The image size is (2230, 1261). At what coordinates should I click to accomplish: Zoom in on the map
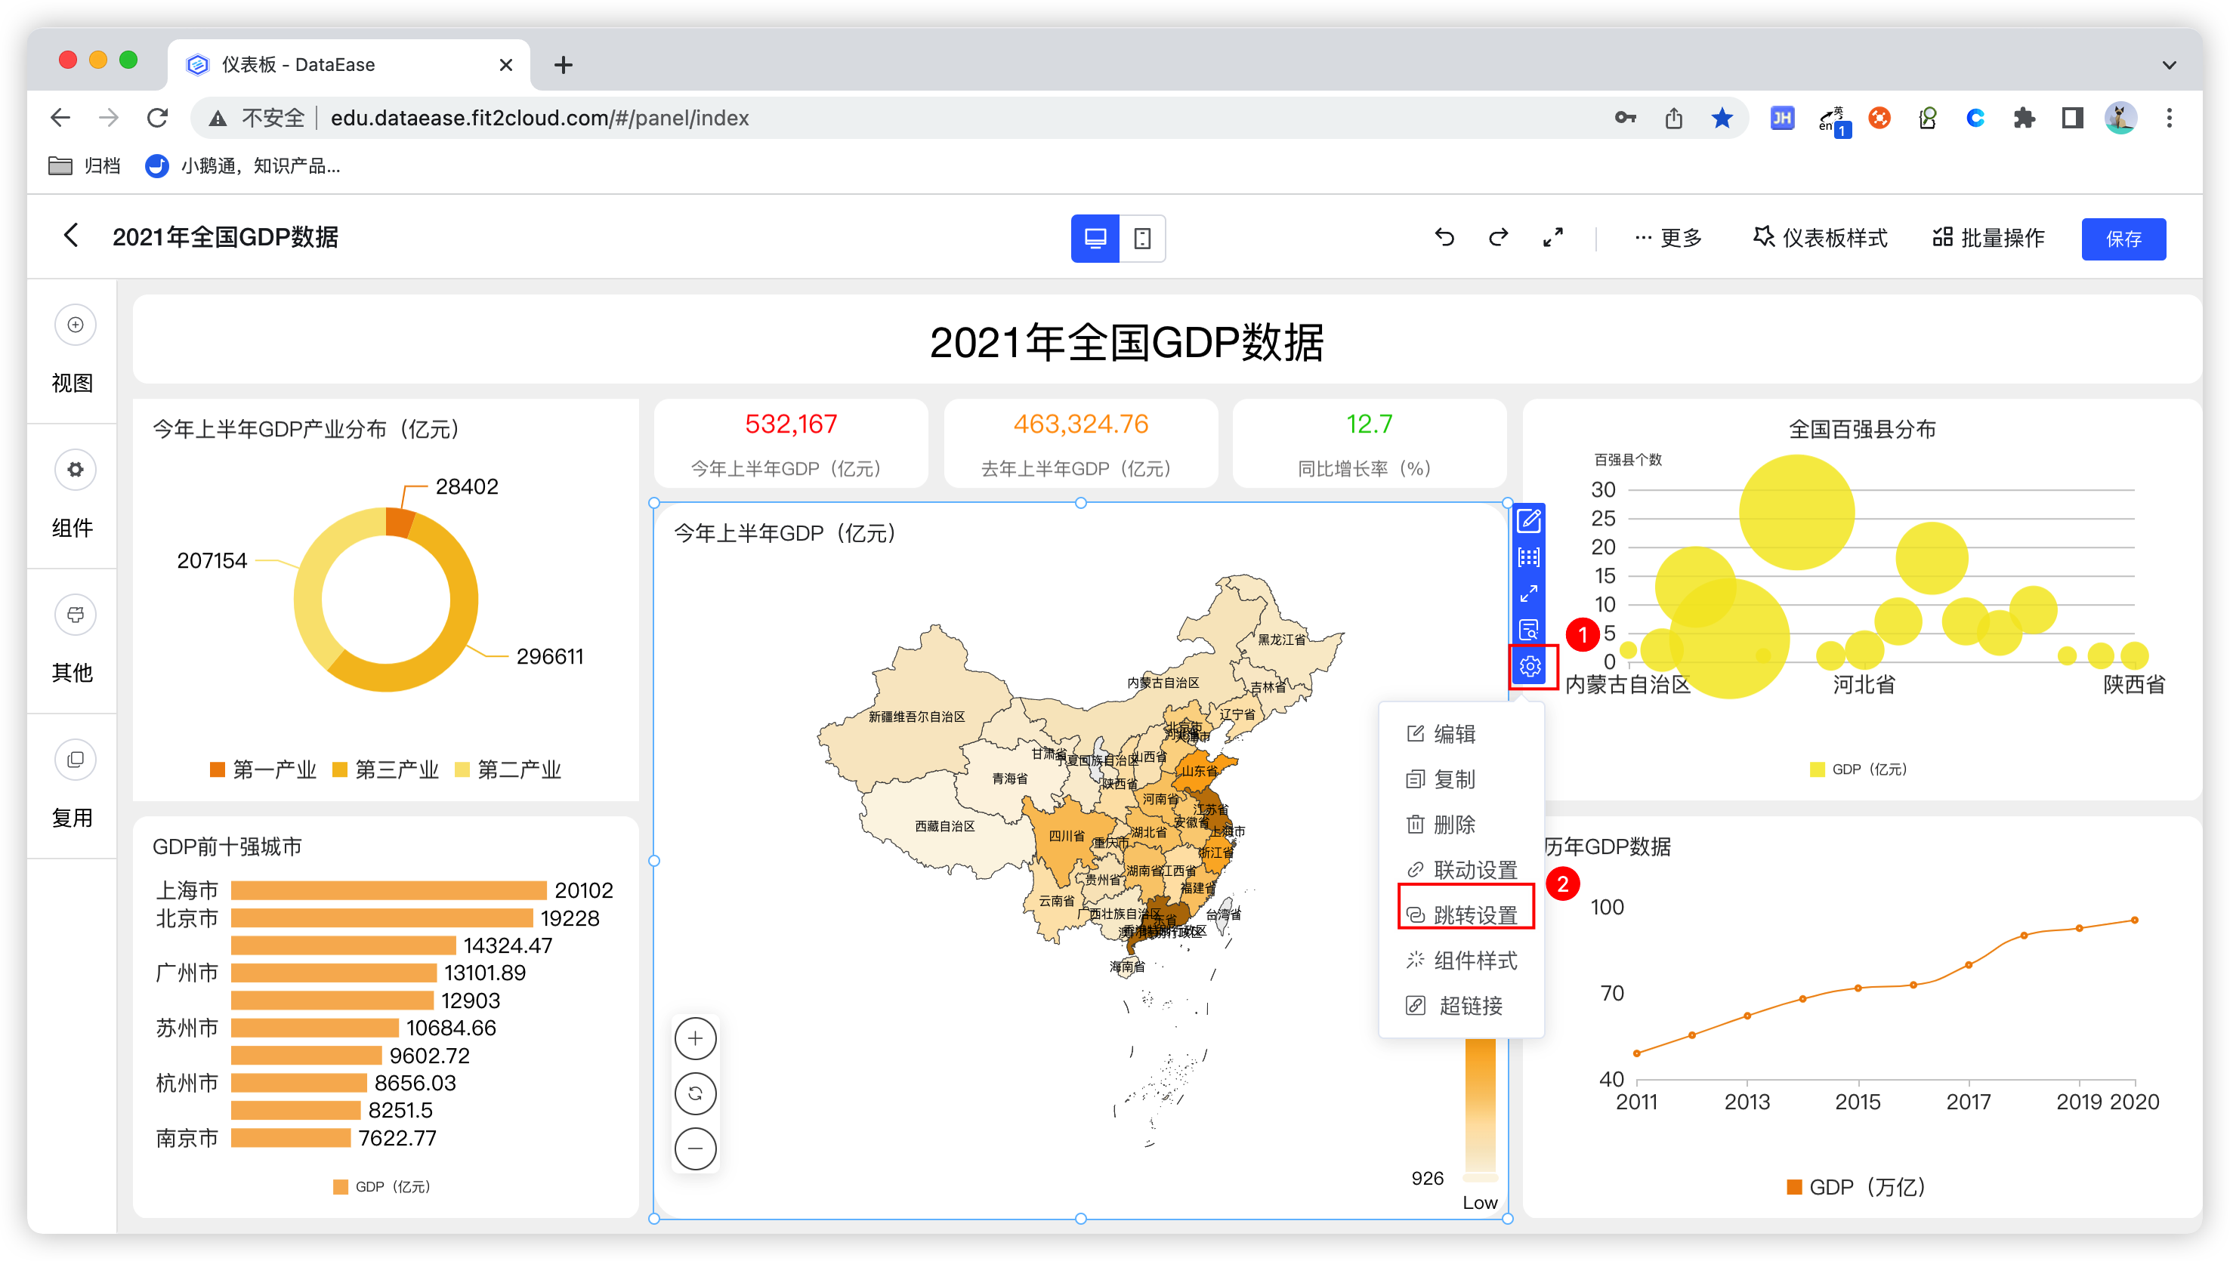(x=695, y=1037)
